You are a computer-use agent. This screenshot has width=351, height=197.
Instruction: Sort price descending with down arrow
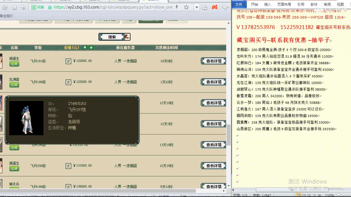tap(91, 48)
